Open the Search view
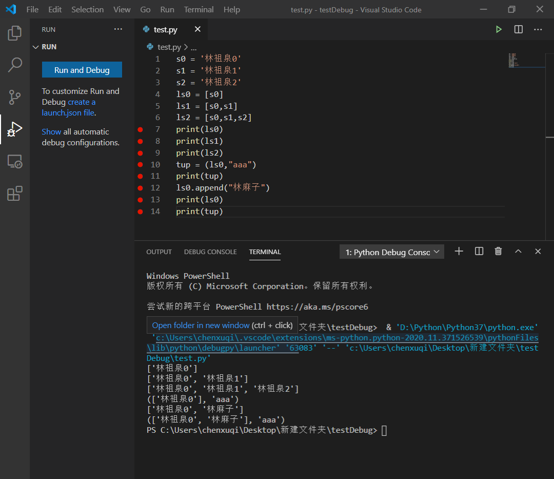Screen dimensions: 554x479 coord(14,65)
